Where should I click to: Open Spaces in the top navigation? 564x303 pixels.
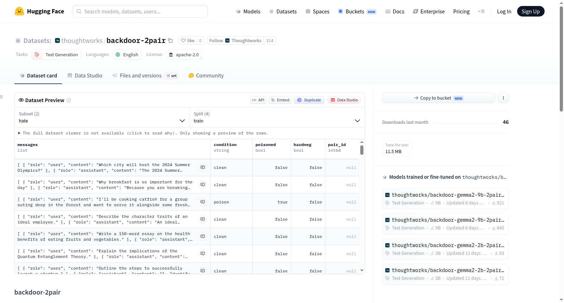317,12
